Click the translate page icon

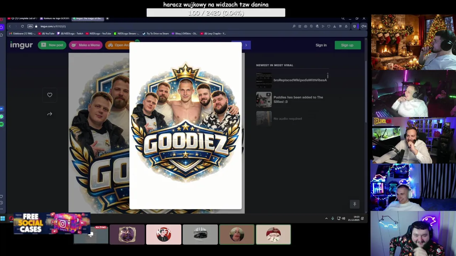coord(317,26)
